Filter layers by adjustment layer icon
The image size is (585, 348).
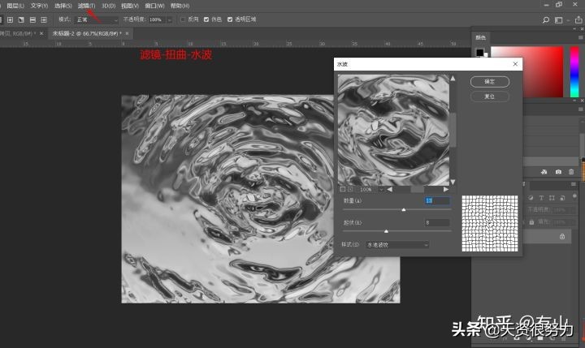[x=531, y=198]
